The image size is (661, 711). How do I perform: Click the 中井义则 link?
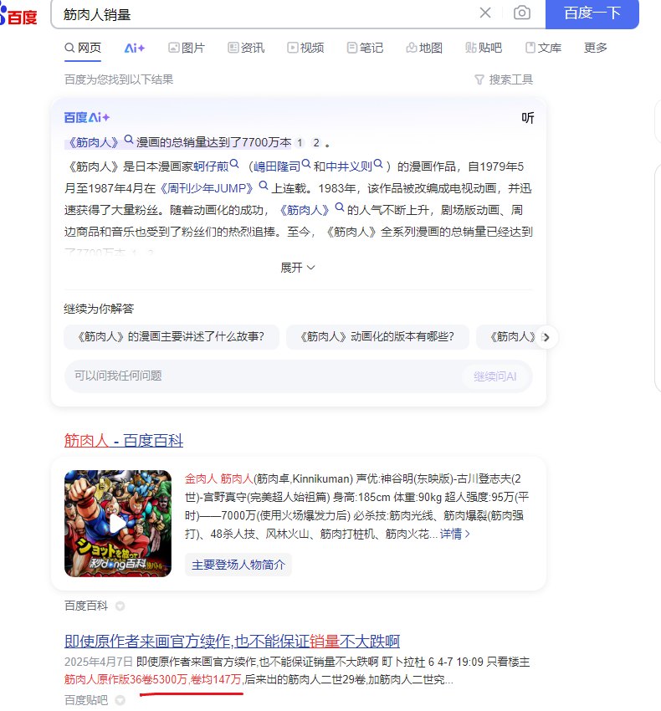(x=349, y=166)
